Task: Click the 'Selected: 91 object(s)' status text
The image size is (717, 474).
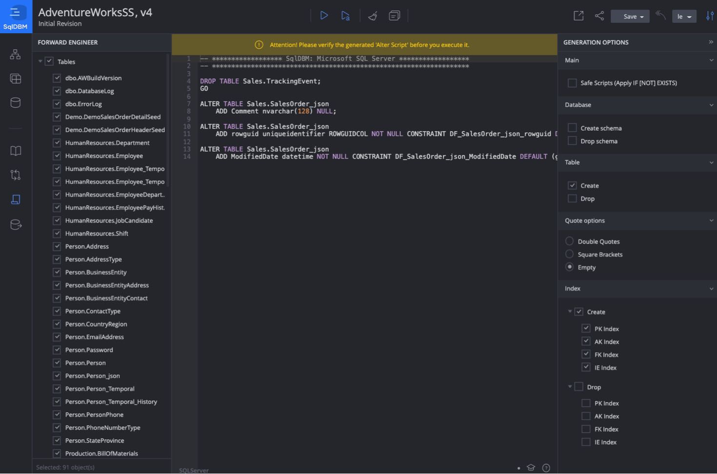Action: click(x=65, y=467)
